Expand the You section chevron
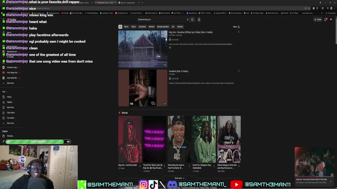Image resolution: width=337 pixels, height=189 pixels. click(x=6, y=92)
